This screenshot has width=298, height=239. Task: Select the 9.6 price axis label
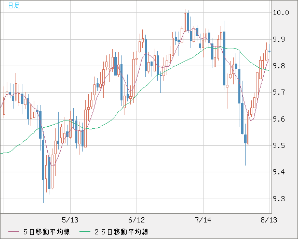(279, 119)
